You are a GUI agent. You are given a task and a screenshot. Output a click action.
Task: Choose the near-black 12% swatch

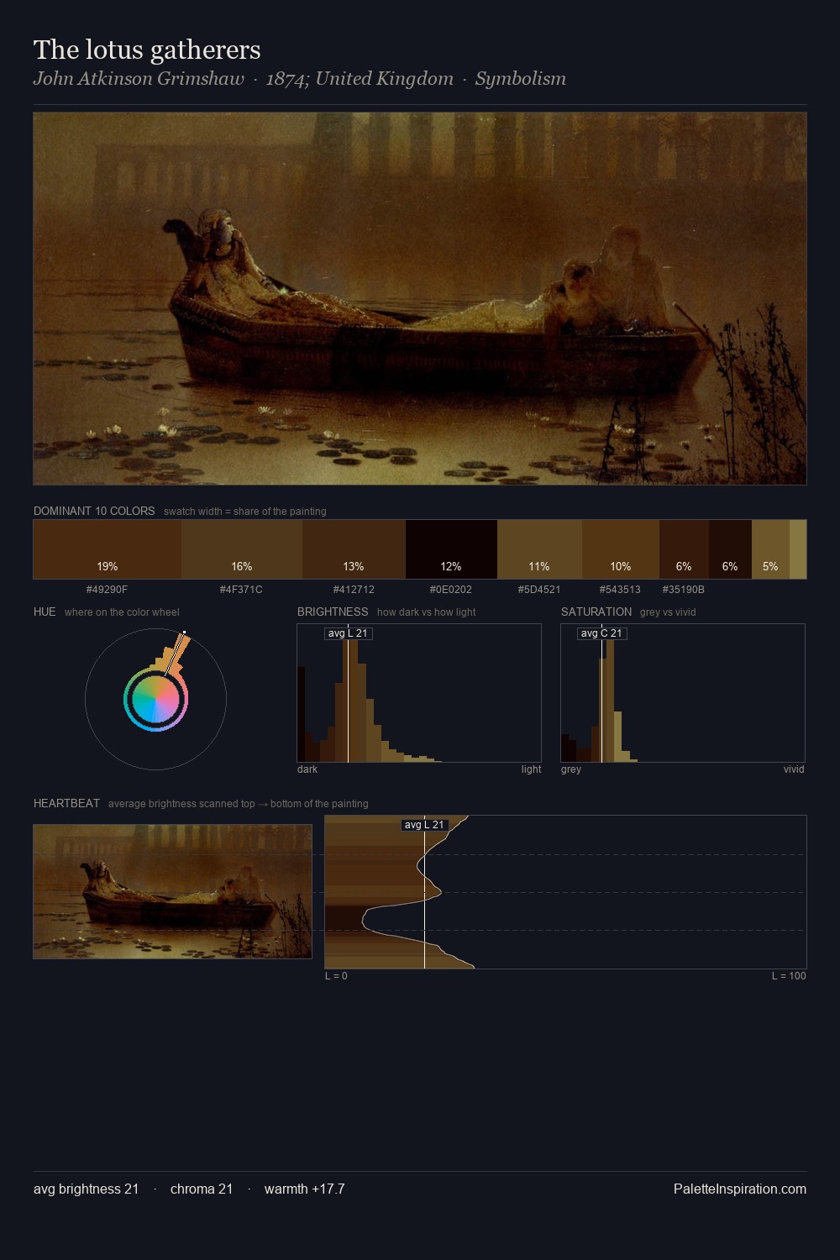tap(451, 549)
